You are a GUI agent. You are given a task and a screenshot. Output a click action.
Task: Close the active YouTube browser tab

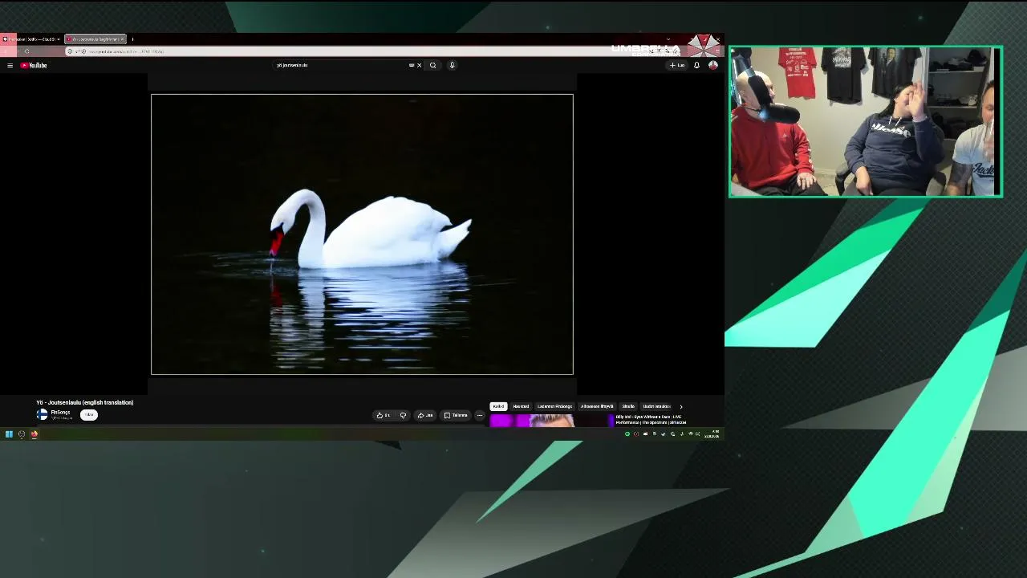tap(122, 39)
